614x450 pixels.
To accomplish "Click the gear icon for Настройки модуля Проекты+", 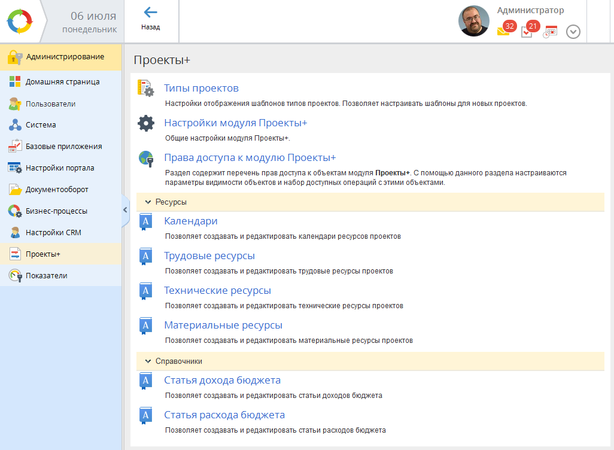I will [146, 123].
